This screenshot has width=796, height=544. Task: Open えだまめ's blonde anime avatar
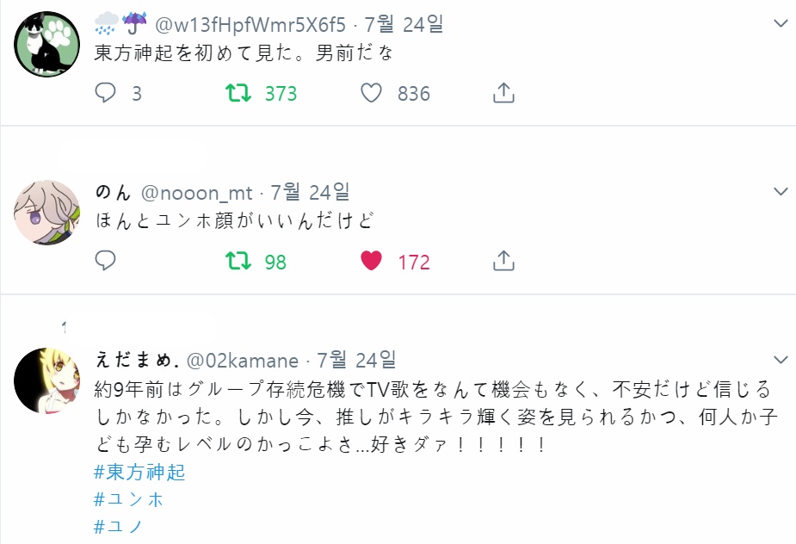click(x=46, y=381)
